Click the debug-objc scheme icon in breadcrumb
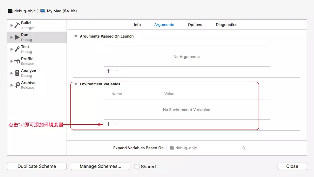314x177 pixels. click(10, 11)
